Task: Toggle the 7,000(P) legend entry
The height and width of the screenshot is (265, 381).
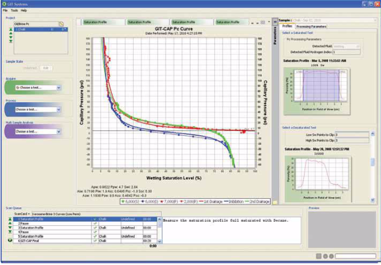Action: pos(169,202)
